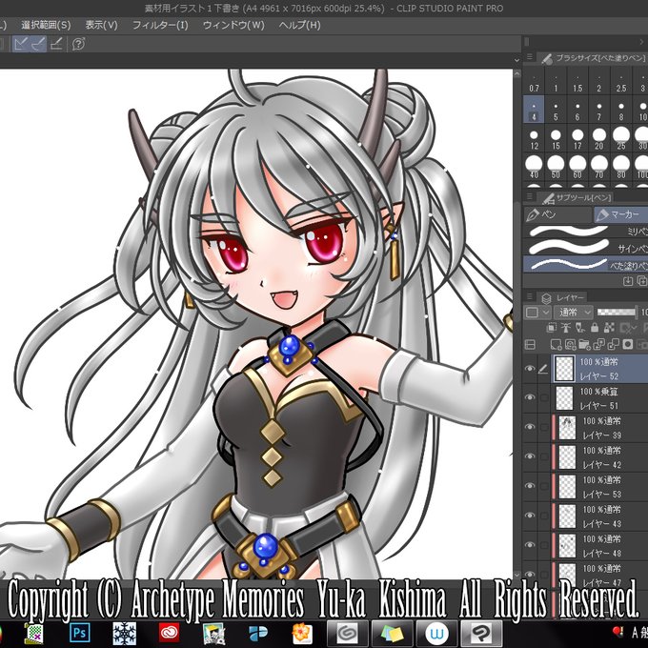Create a new raster layer

[556, 344]
